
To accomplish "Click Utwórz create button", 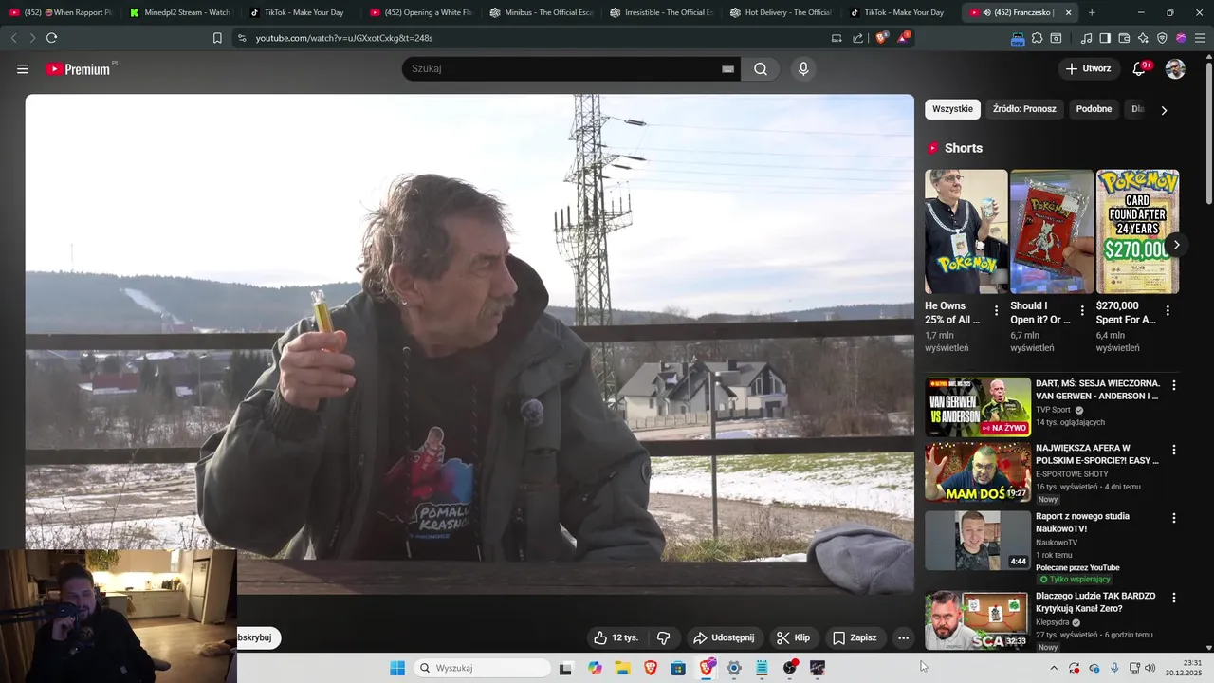I will coord(1089,69).
